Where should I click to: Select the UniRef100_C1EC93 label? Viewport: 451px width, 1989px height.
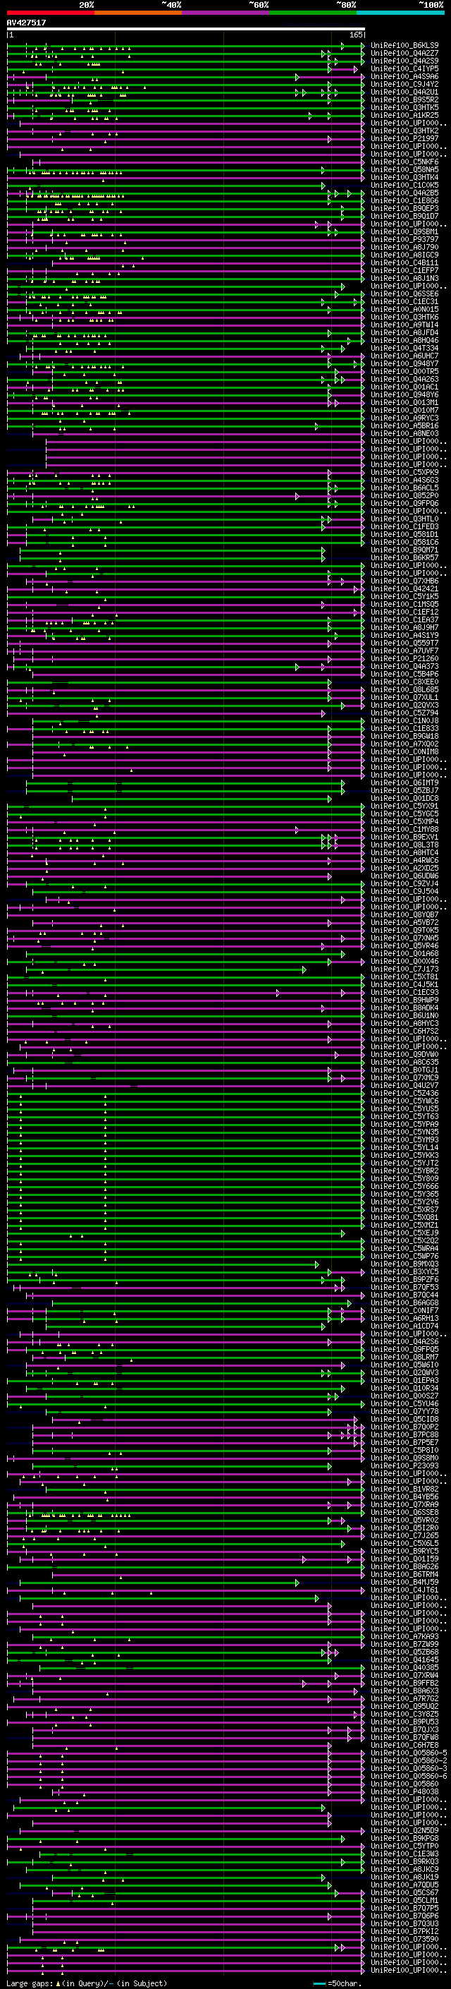(404, 992)
